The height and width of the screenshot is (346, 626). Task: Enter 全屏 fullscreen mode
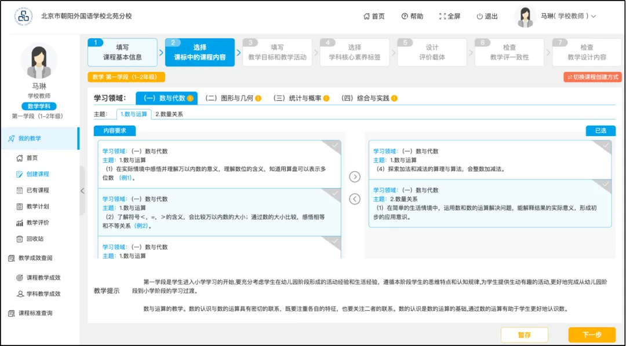(x=443, y=16)
